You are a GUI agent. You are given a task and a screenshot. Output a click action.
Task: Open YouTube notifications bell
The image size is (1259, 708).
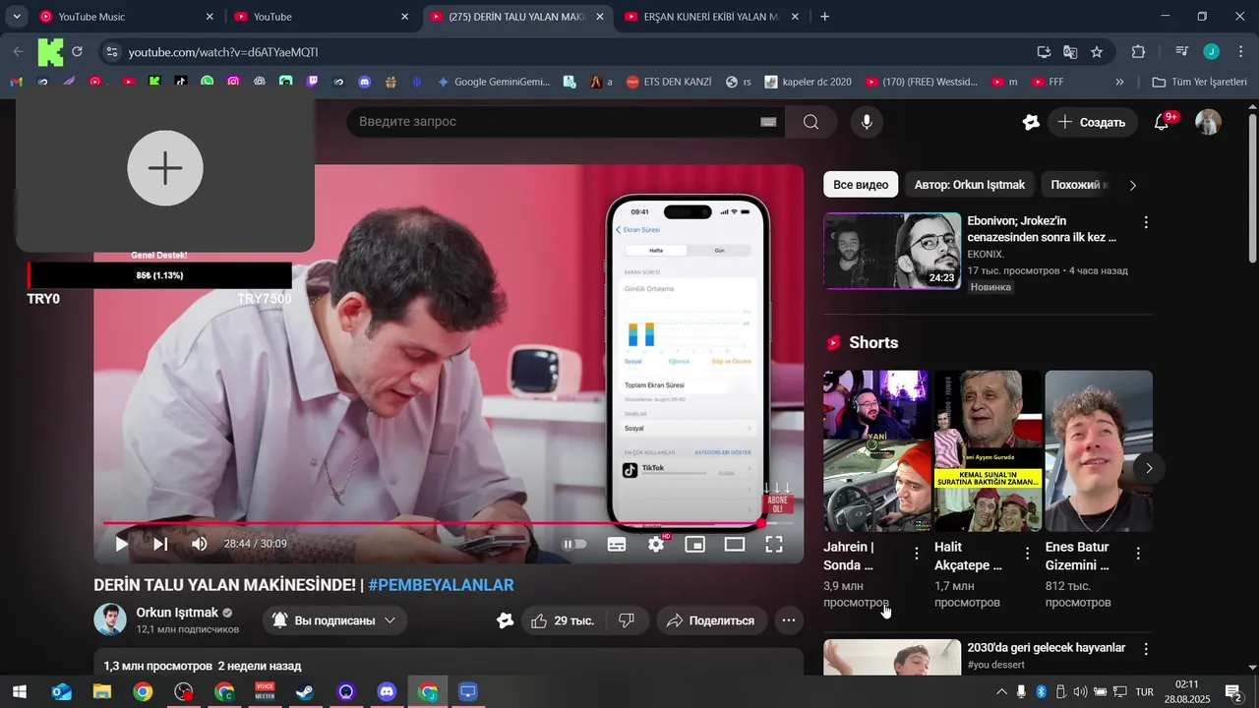tap(1162, 122)
